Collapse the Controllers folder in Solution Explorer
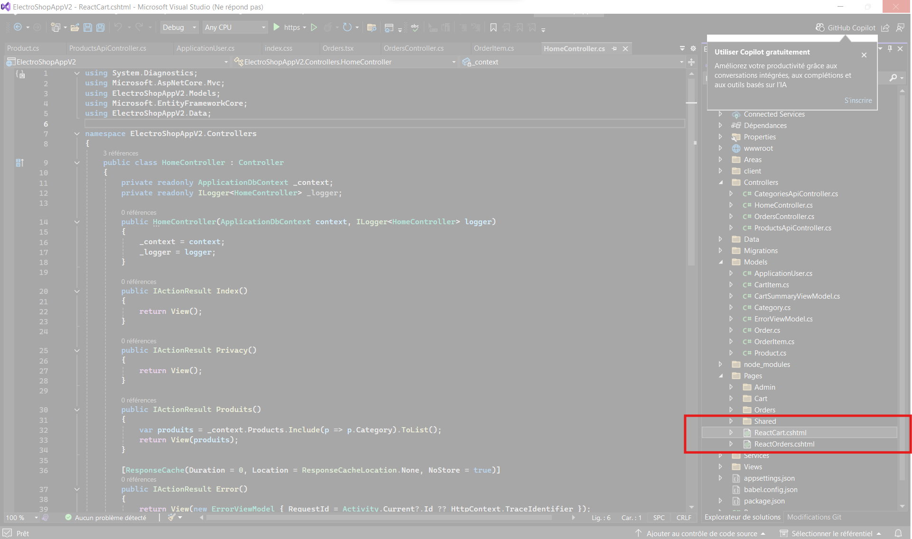 pyautogui.click(x=721, y=183)
